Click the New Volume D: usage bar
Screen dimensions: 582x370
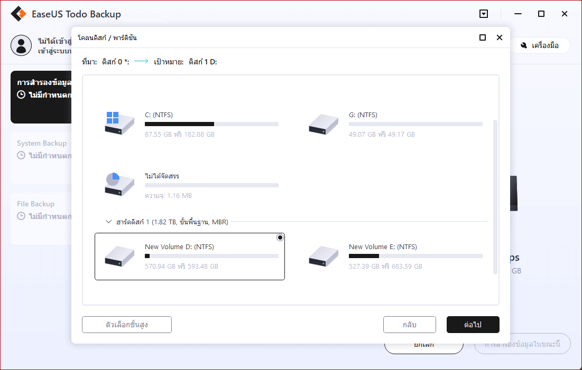tap(211, 256)
